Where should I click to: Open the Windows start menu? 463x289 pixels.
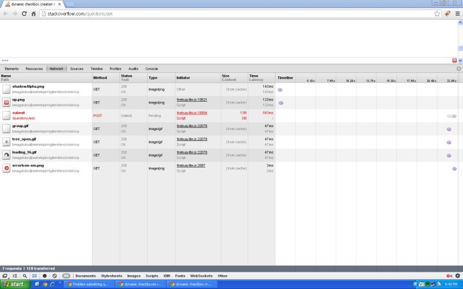[x=16, y=284]
